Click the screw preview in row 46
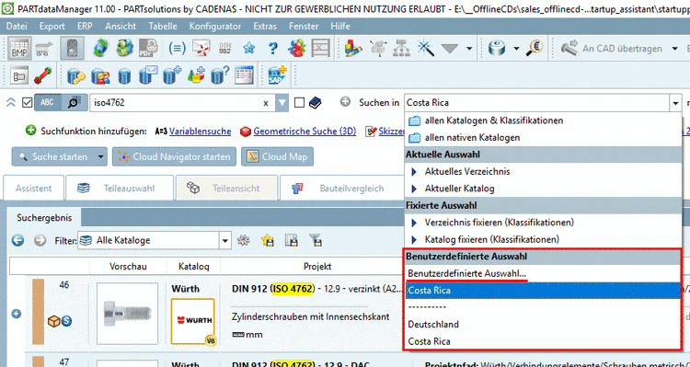The height and width of the screenshot is (367, 690). click(x=127, y=314)
